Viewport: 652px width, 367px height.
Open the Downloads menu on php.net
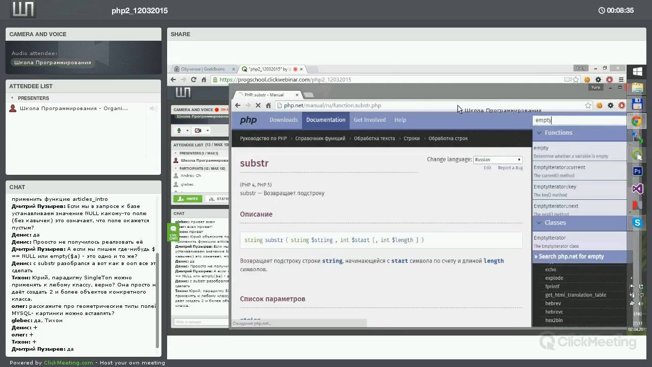284,120
